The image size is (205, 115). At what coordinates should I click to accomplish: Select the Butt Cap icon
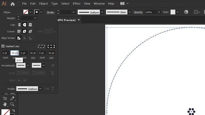pyautogui.click(x=19, y=25)
